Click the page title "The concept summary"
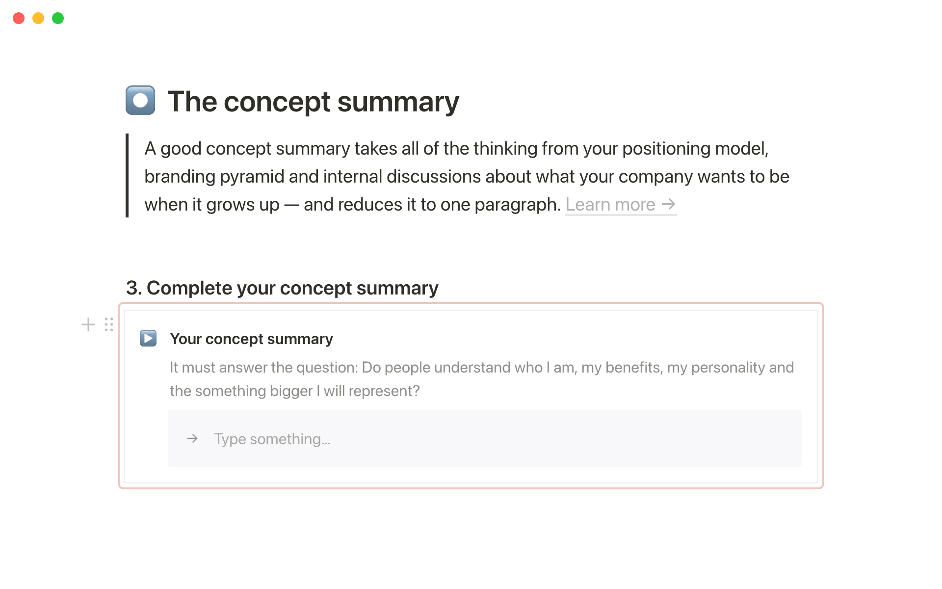 coord(313,102)
